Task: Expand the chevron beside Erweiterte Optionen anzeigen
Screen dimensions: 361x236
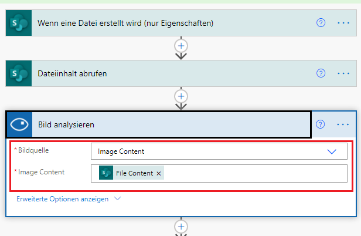Action: (117, 198)
